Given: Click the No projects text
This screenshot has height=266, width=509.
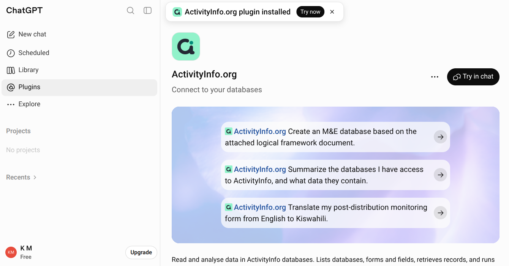Looking at the screenshot, I should (23, 150).
